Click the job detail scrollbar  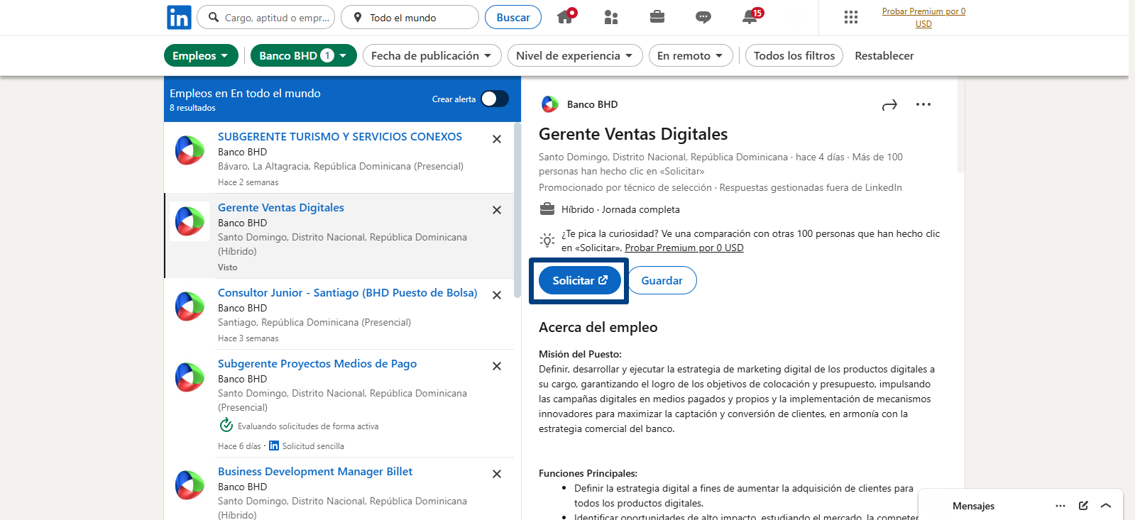(960, 125)
